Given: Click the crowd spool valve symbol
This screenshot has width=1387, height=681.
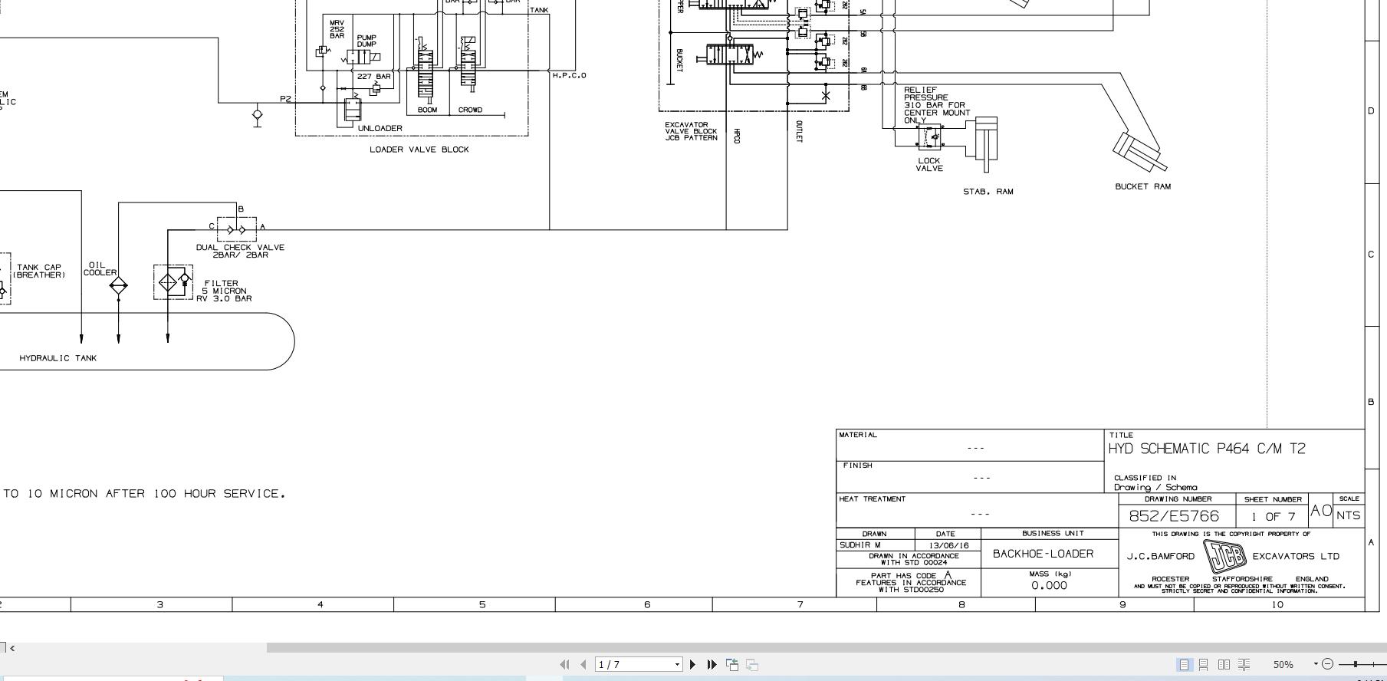Looking at the screenshot, I should coord(468,65).
